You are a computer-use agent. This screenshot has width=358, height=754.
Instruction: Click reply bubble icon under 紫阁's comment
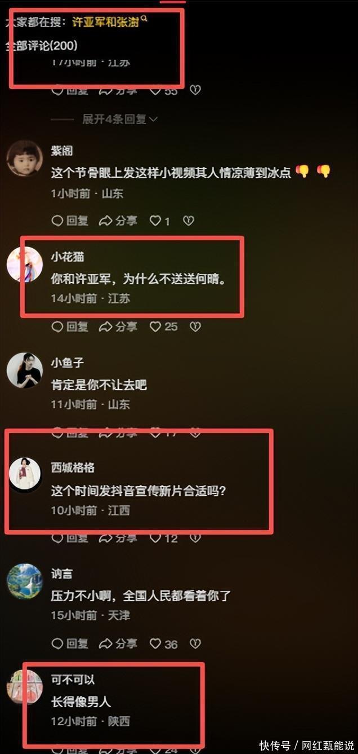(57, 221)
